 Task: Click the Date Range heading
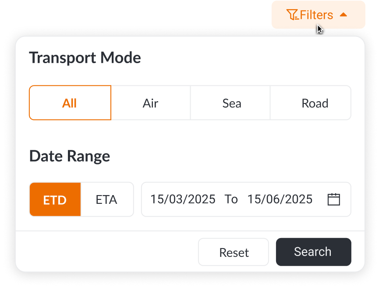(70, 156)
